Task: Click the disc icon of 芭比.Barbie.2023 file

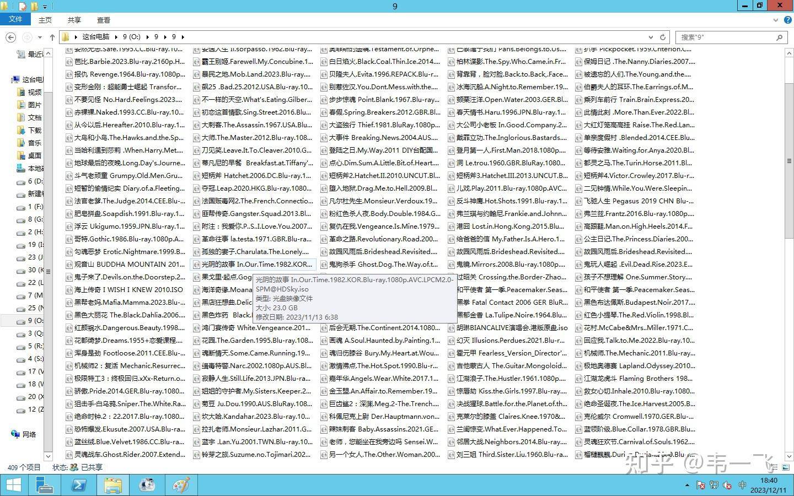Action: (x=69, y=62)
